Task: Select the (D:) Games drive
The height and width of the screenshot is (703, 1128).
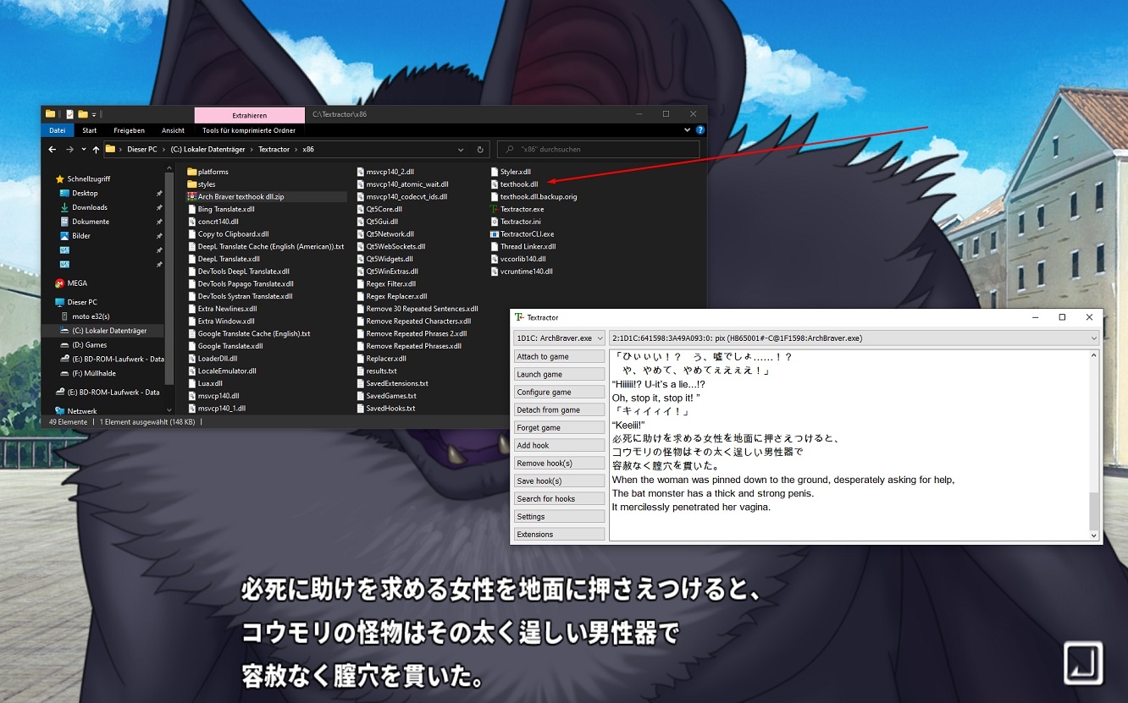Action: click(90, 345)
